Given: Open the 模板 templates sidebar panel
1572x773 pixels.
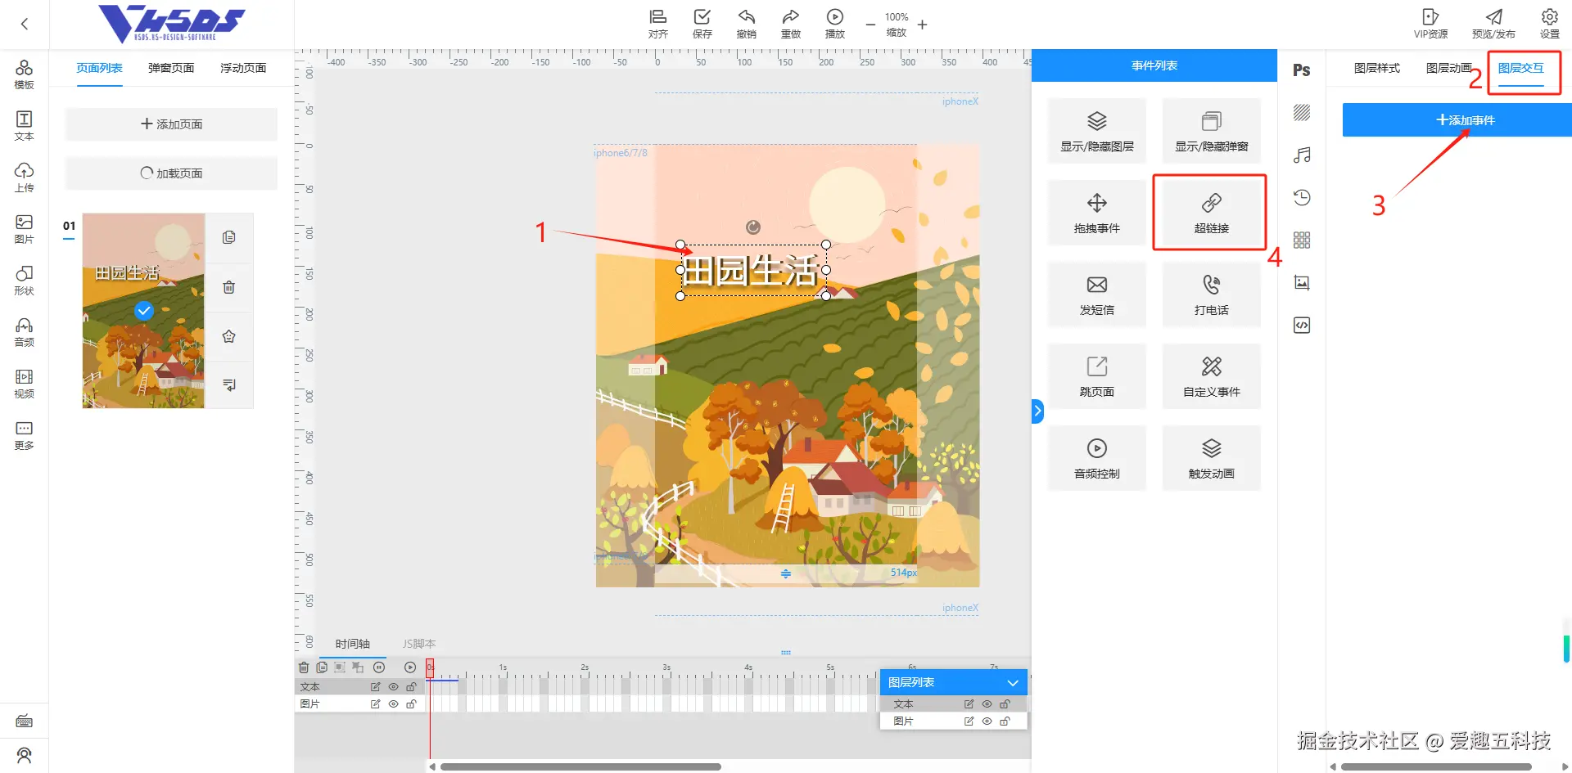Looking at the screenshot, I should [x=24, y=74].
